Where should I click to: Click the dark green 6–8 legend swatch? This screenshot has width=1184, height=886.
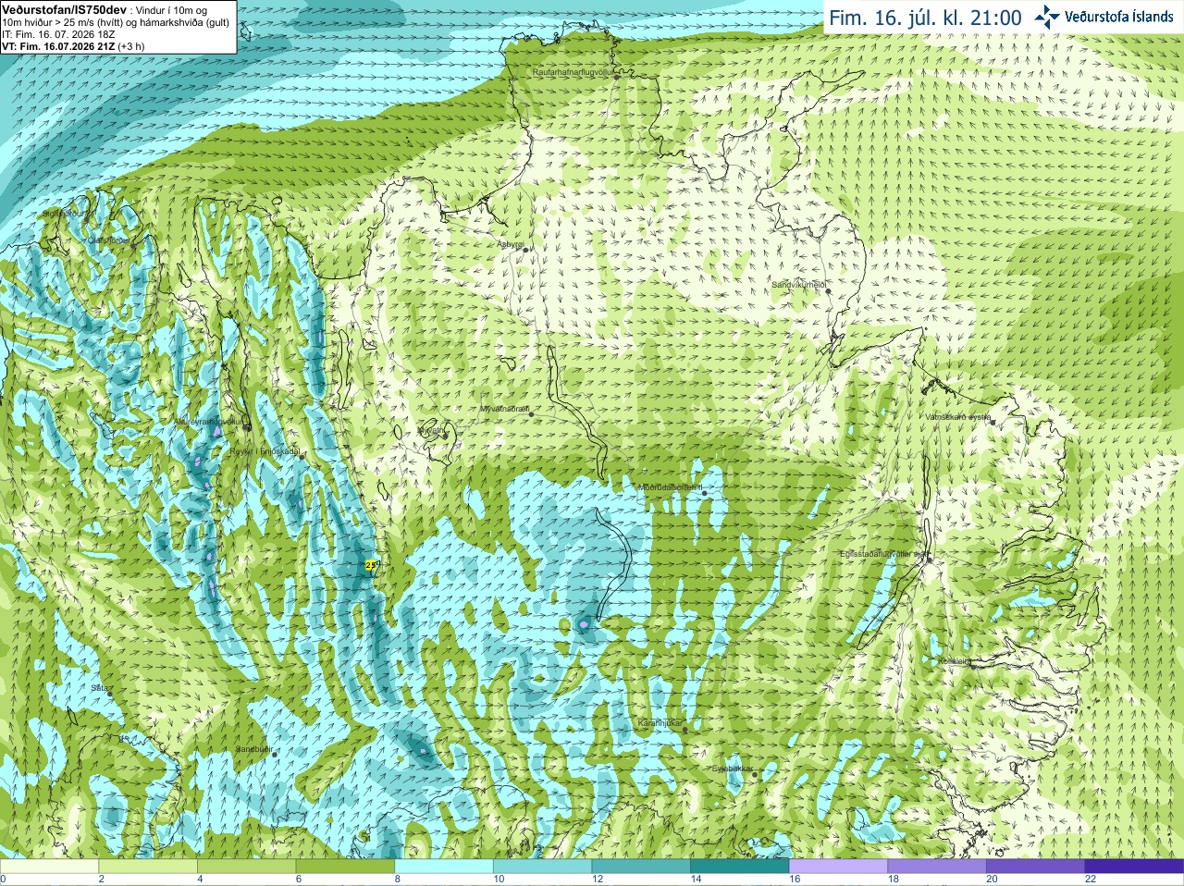[346, 867]
